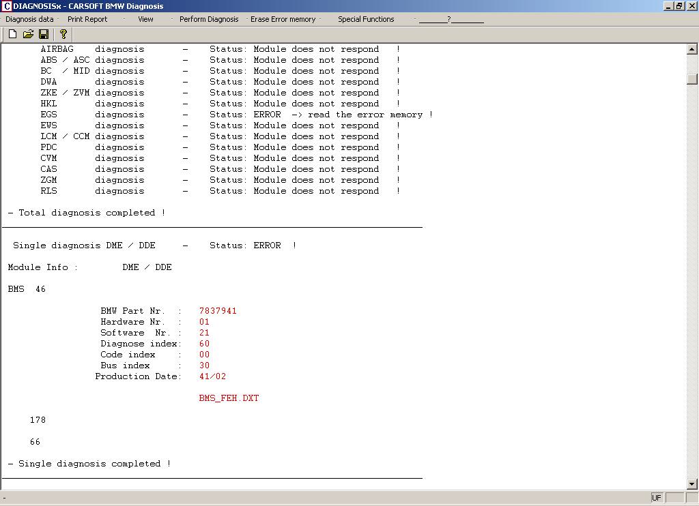This screenshot has height=506, width=699.
Task: Click the New document toolbar icon
Action: (x=12, y=34)
